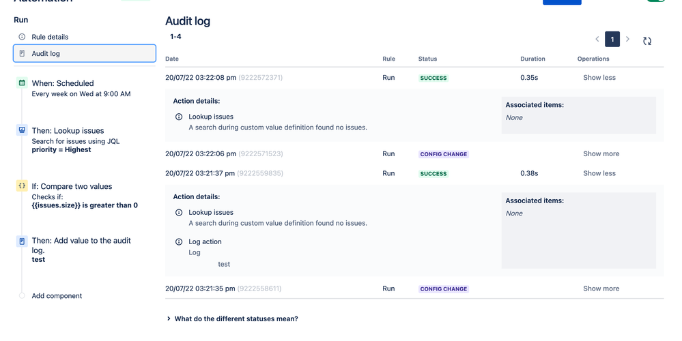Screen dimensions: 682x341
Task: Collapse details for 03:22:08 pm run
Action: click(599, 78)
